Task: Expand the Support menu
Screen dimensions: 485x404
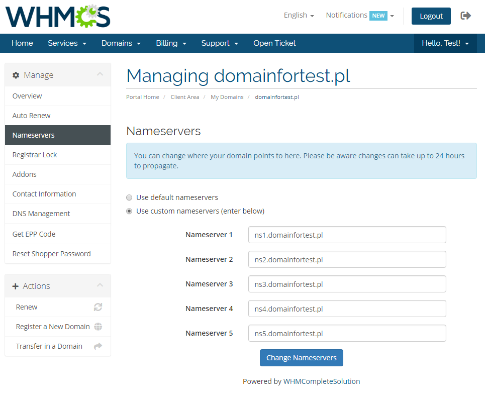Action: click(x=220, y=43)
